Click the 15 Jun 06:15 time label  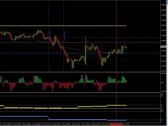click(x=27, y=124)
